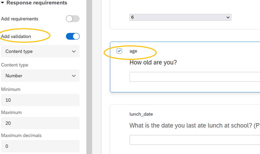Click the lunch date answer box
Screen dimensions: 260x154
coord(195,140)
